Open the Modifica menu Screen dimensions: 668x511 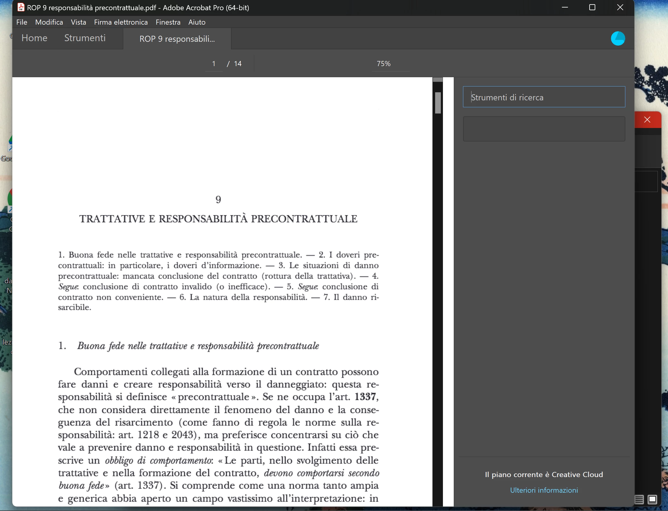(x=49, y=22)
